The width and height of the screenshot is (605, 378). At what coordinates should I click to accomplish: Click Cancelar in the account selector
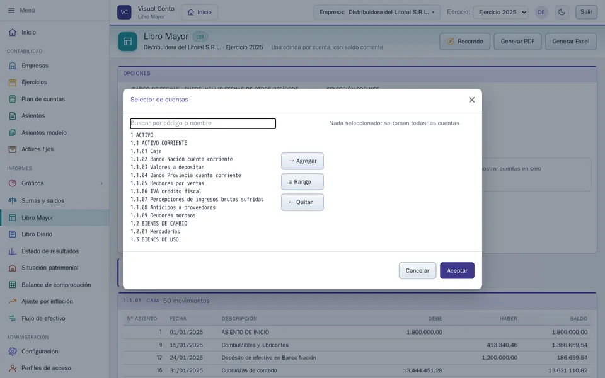[x=417, y=271]
